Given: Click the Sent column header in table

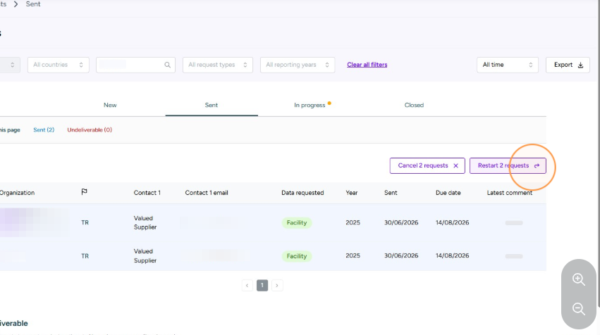Looking at the screenshot, I should 391,193.
